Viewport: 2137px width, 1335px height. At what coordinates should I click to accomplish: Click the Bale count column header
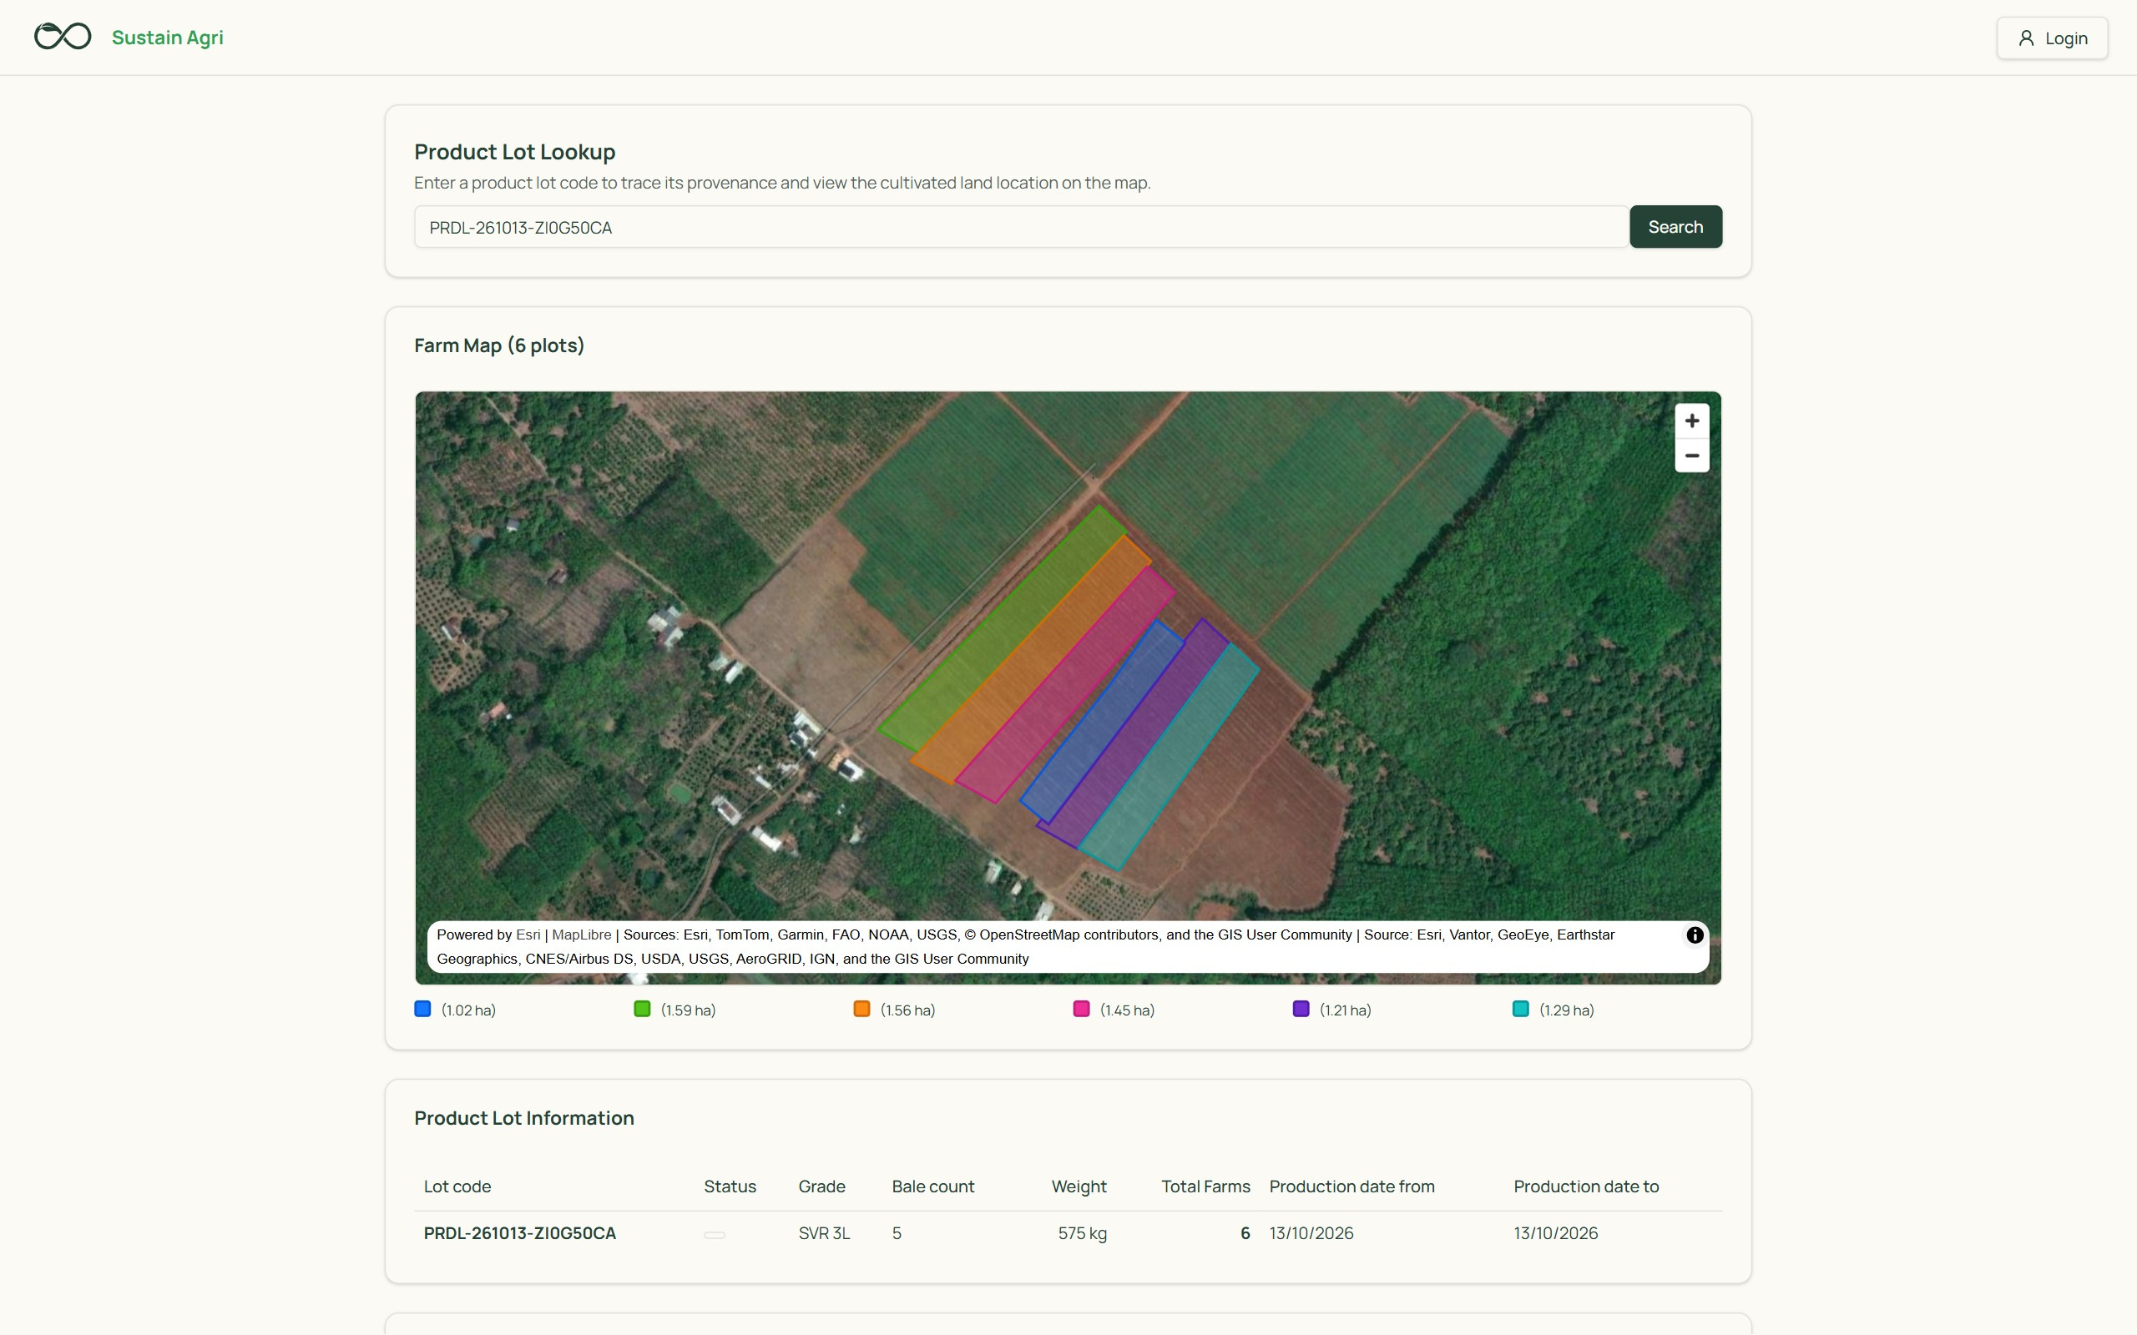(932, 1186)
